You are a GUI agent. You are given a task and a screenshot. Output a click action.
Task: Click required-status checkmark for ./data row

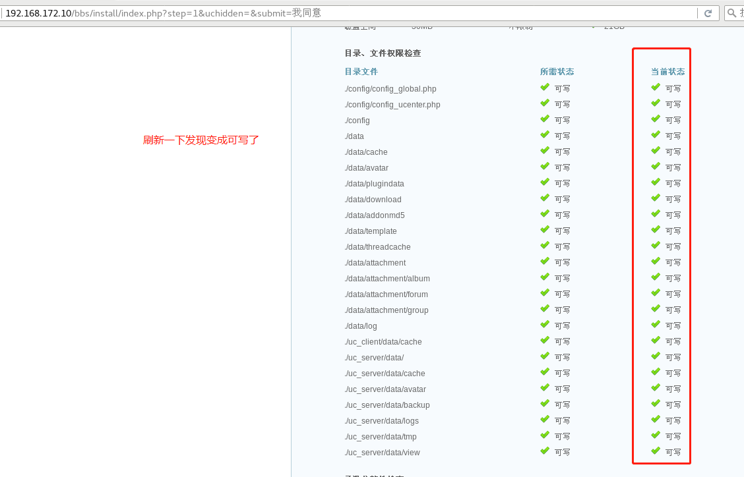tap(545, 134)
